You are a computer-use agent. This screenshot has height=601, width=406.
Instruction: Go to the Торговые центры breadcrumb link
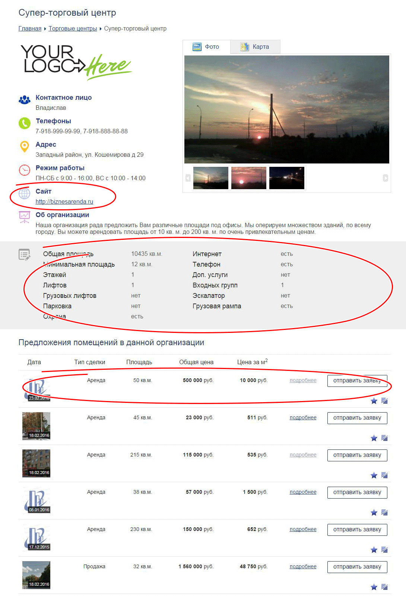point(73,29)
